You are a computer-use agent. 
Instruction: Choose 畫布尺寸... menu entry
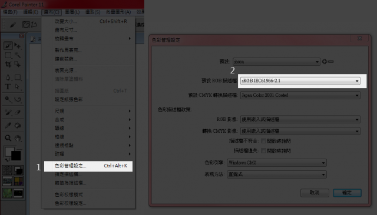(88, 30)
